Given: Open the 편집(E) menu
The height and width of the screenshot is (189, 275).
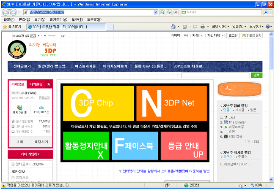Looking at the screenshot, I should [x=25, y=19].
